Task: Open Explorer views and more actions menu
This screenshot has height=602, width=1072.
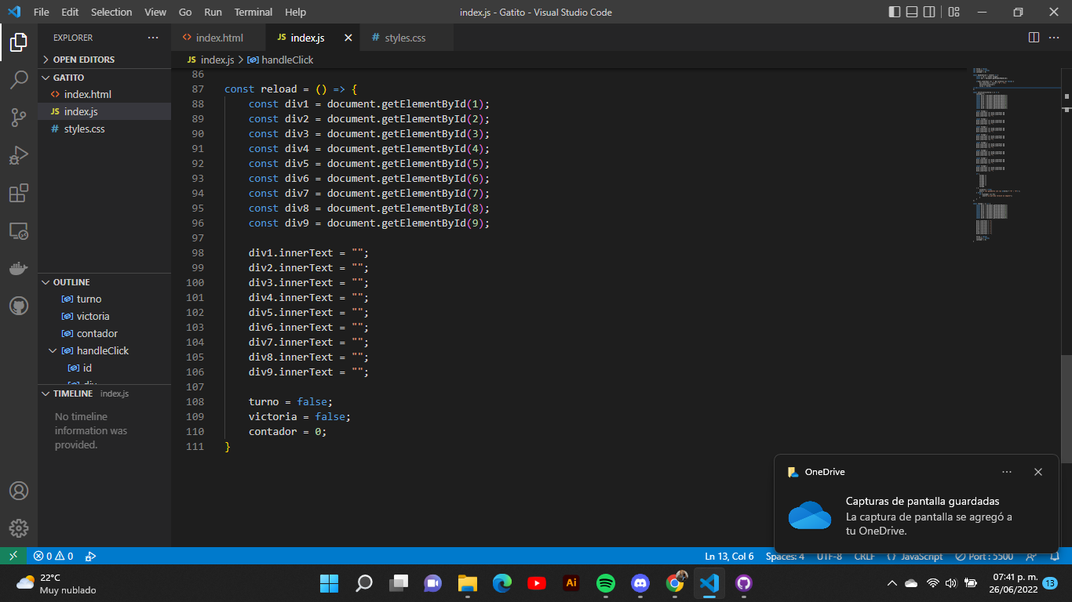Action: click(x=153, y=38)
